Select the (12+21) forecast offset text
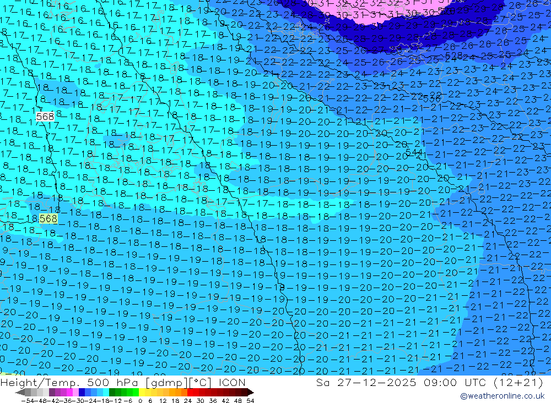551x403 pixels. pos(518,382)
